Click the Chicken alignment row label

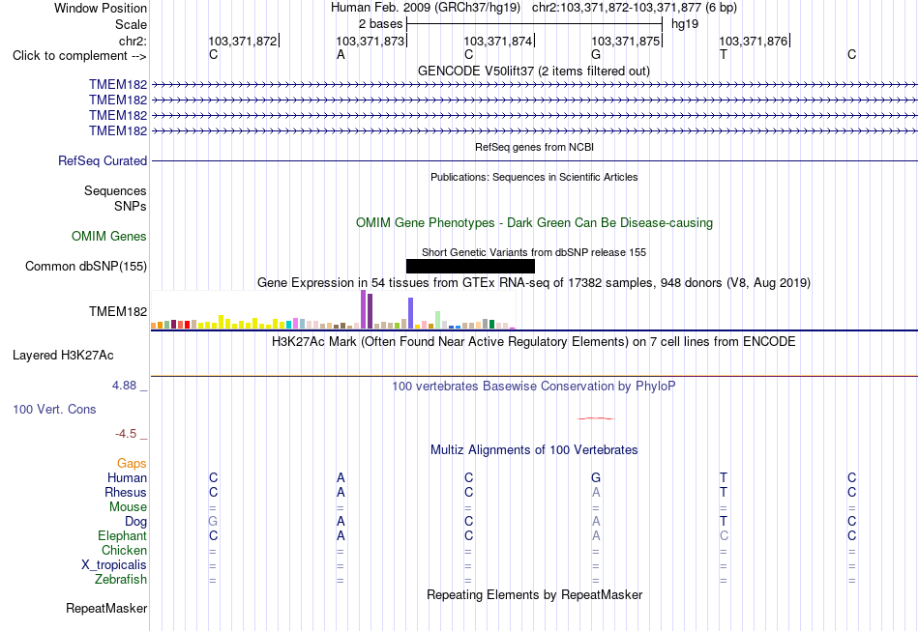coord(124,550)
